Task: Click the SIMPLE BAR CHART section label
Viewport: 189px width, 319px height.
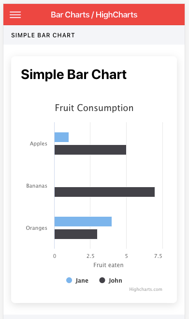Action: (43, 35)
